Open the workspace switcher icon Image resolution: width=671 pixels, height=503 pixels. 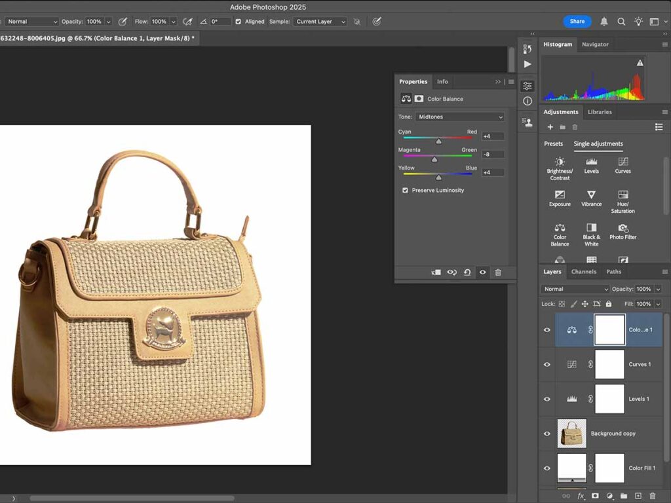click(x=654, y=22)
